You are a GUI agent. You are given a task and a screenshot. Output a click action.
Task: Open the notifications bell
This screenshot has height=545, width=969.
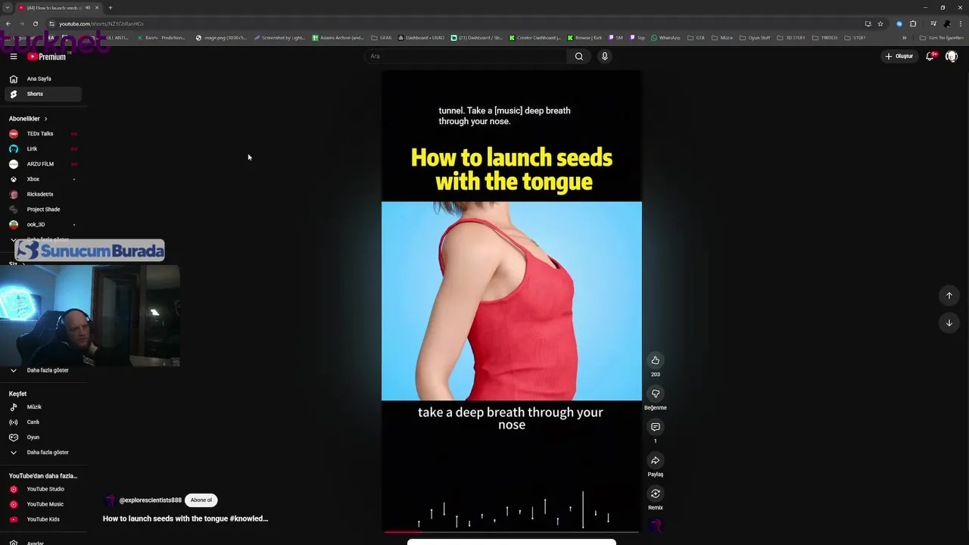coord(930,56)
